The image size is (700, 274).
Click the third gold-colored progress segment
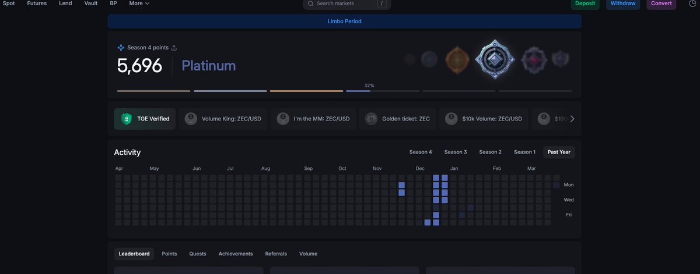pos(306,91)
